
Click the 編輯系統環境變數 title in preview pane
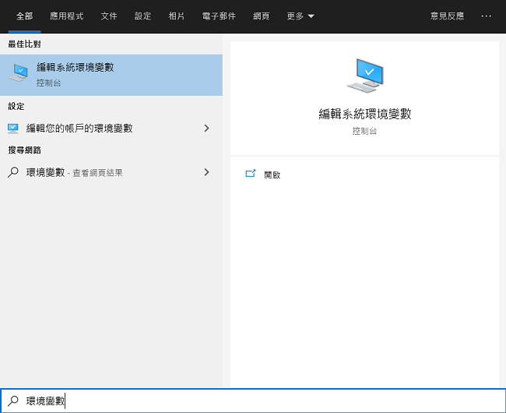pos(365,114)
